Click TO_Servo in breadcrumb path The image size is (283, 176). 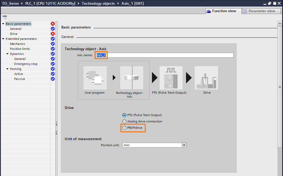(x=10, y=3)
